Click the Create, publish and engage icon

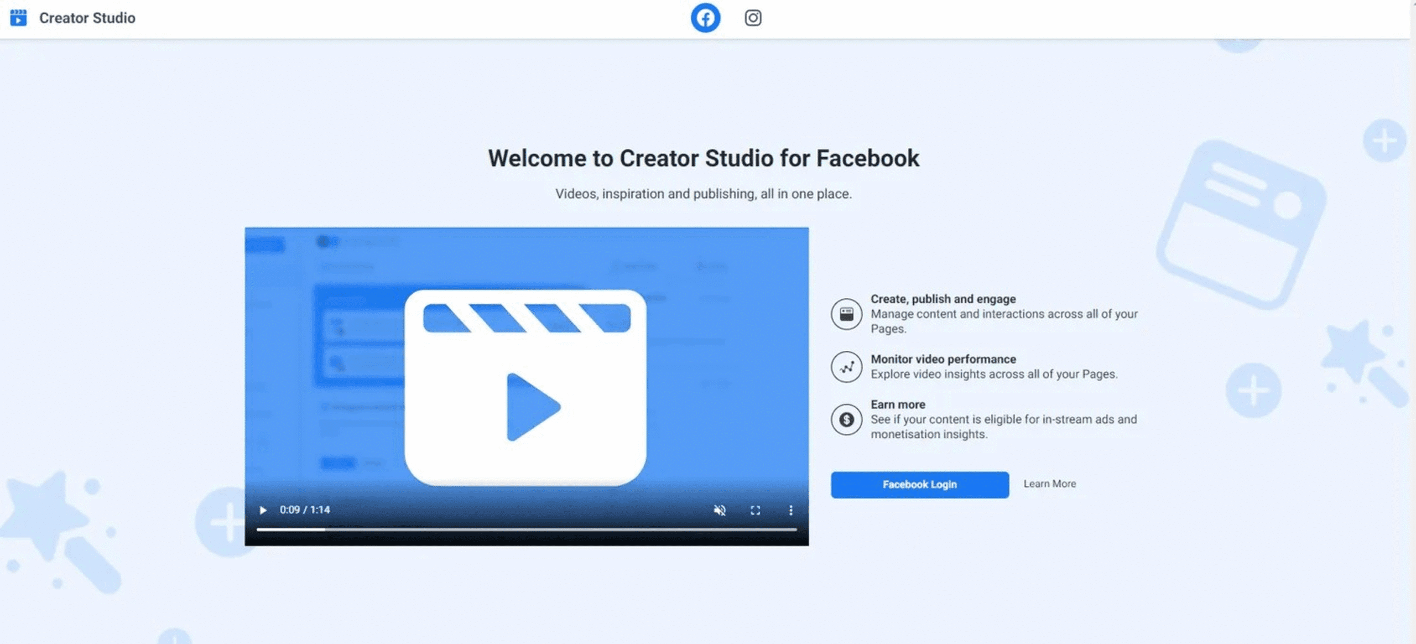click(x=846, y=314)
